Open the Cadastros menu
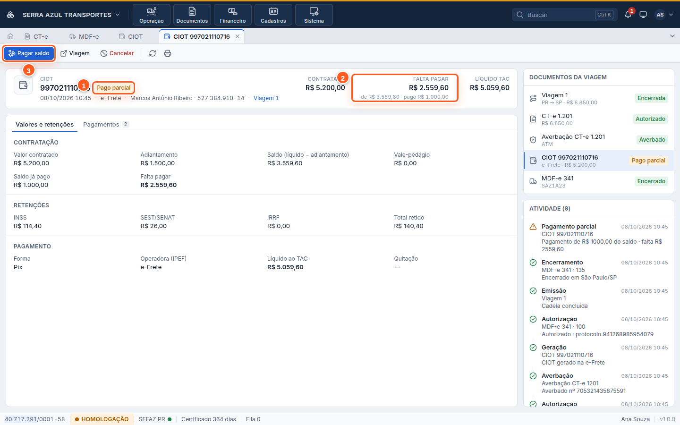This screenshot has width=680, height=425. 273,15
